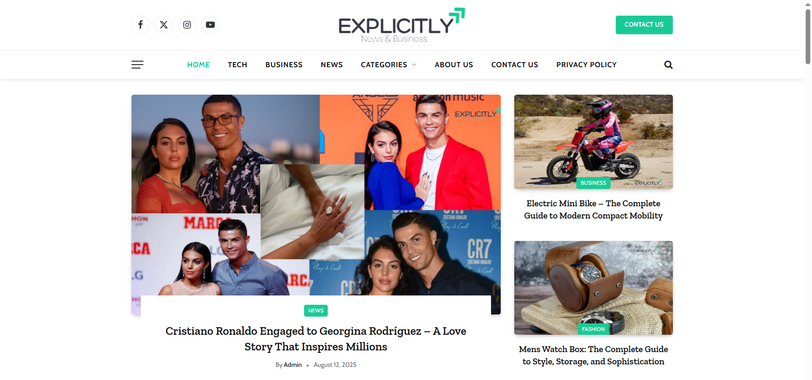Click the Explicitly News & Business logo

pos(401,25)
